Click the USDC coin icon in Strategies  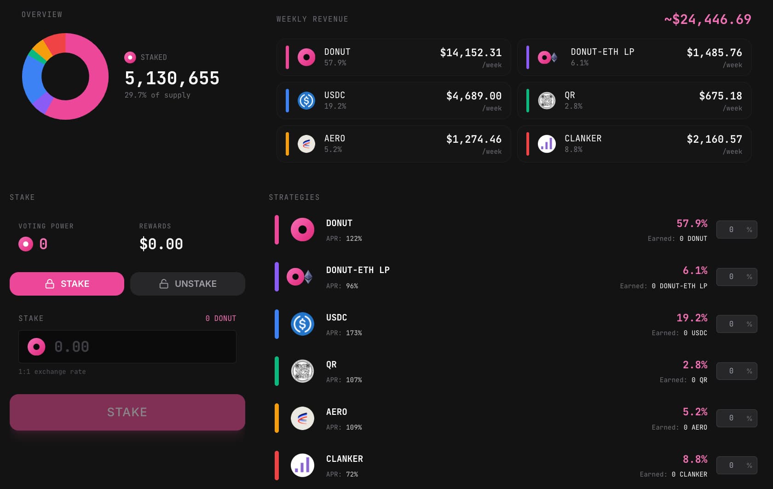point(302,324)
